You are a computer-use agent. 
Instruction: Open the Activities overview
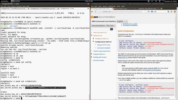point(5,1)
